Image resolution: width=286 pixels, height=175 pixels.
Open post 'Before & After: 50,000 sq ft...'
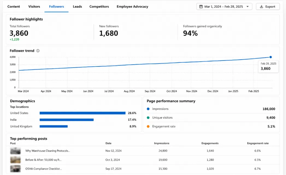tap(43, 160)
